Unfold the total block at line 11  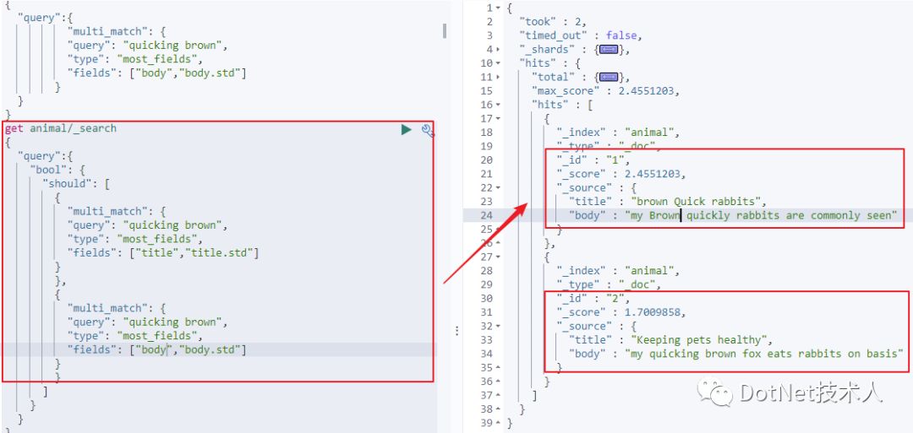pos(499,77)
